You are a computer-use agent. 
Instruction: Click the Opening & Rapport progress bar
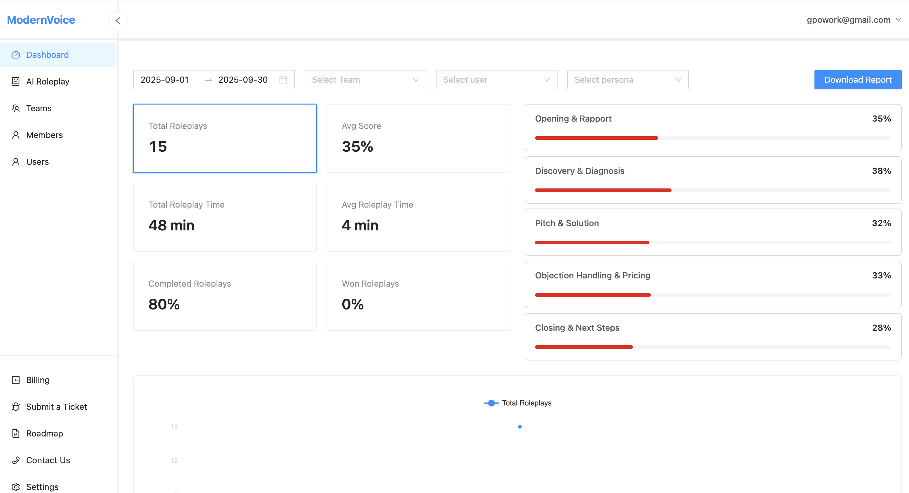click(x=712, y=138)
